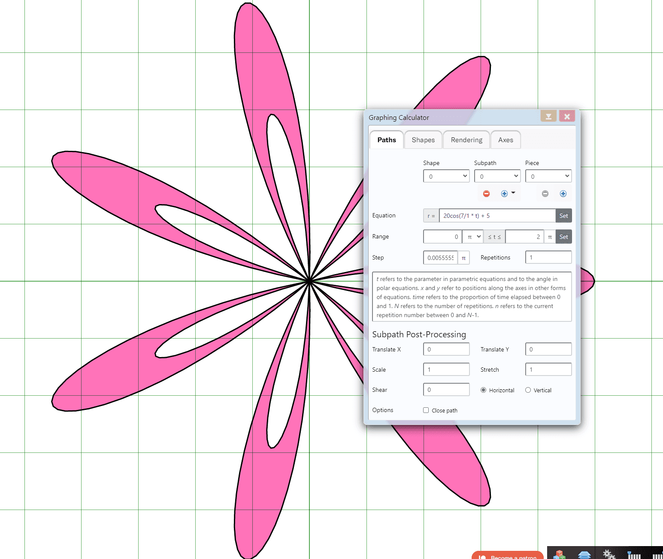The image size is (663, 559).
Task: Select the Horizontal shear radio button
Action: click(483, 390)
